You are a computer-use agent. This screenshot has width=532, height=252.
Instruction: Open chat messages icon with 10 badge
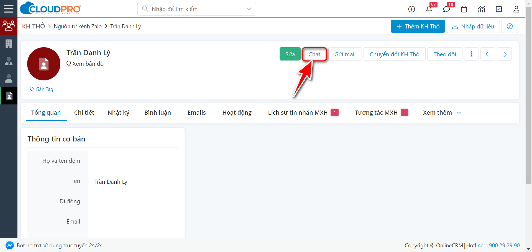click(446, 9)
